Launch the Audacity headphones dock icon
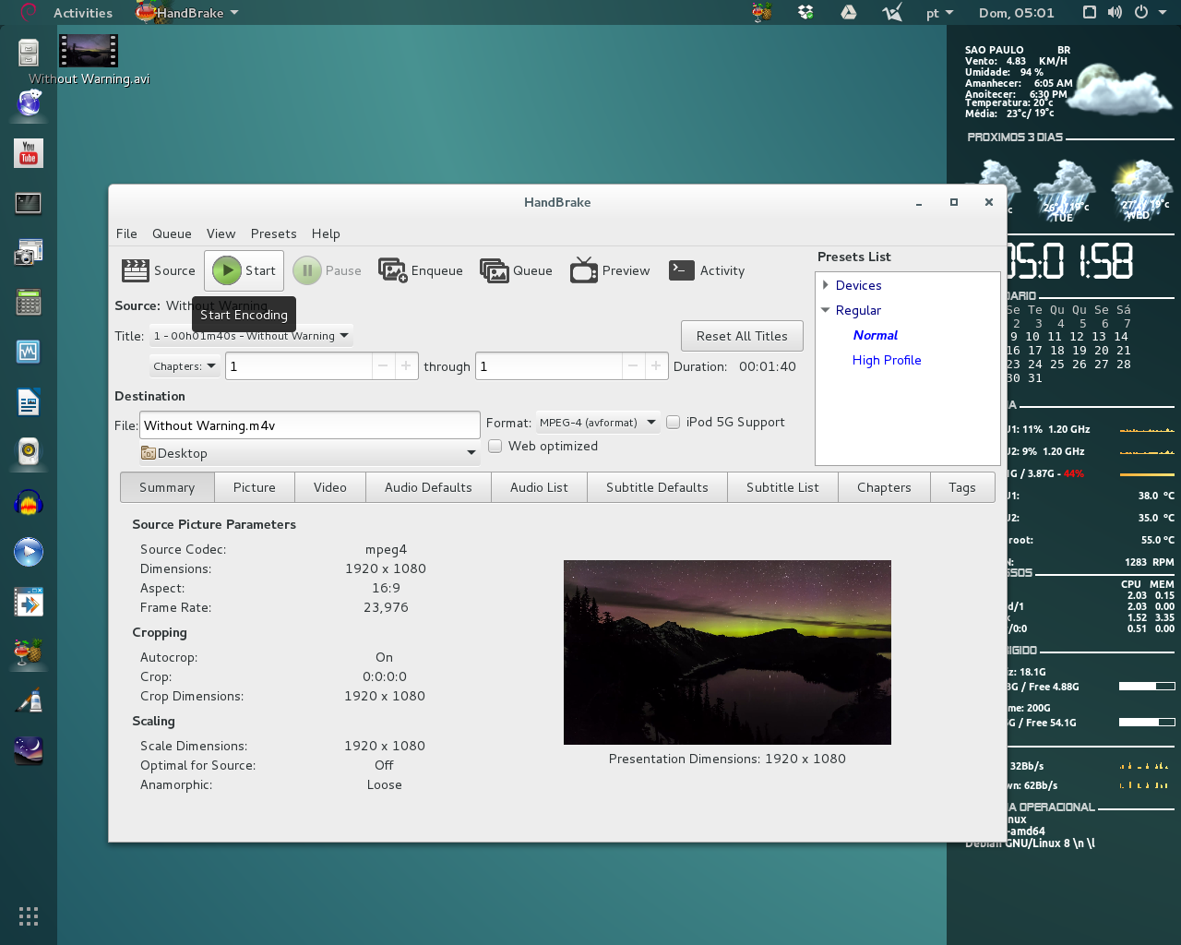Screen dimensions: 1181x945 29,503
